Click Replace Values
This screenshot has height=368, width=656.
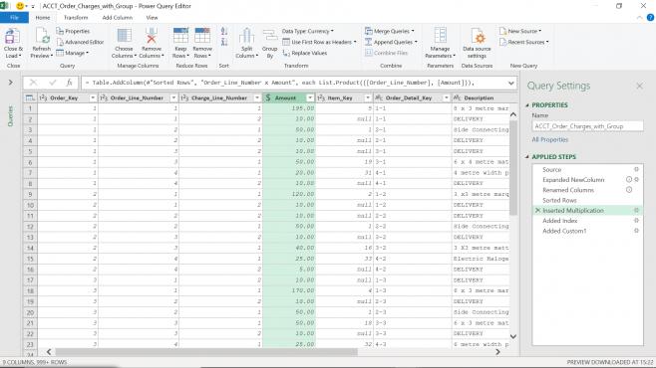(305, 53)
